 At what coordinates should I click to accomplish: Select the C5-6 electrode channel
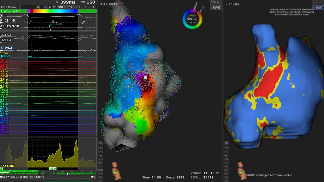[4, 83]
